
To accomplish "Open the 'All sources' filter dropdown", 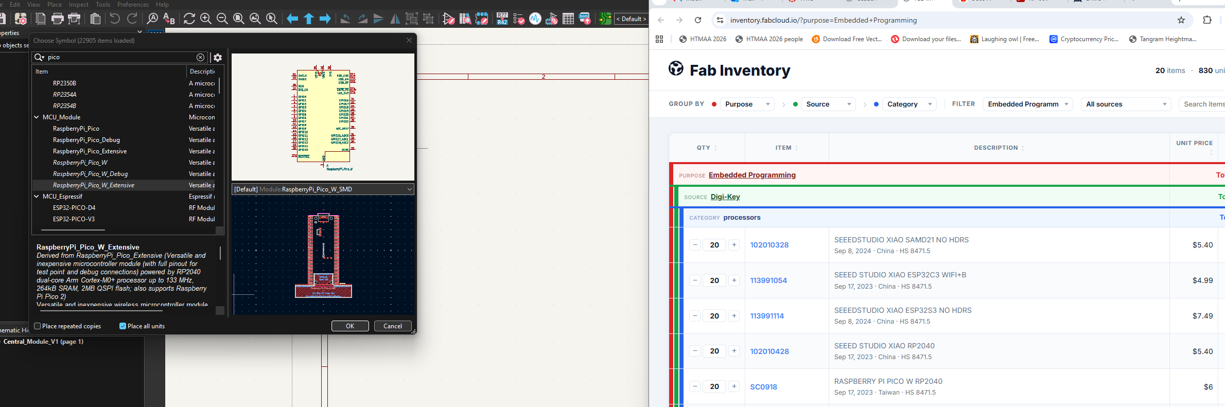I will point(1126,104).
